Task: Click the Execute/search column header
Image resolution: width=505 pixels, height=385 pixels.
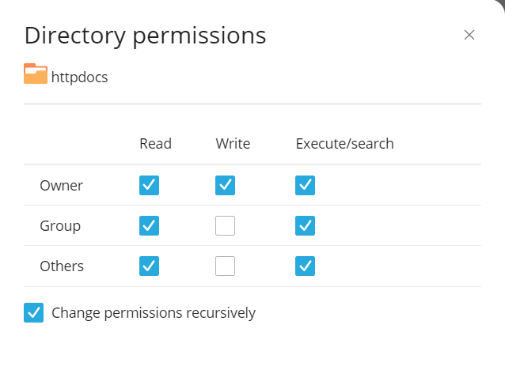Action: [344, 143]
